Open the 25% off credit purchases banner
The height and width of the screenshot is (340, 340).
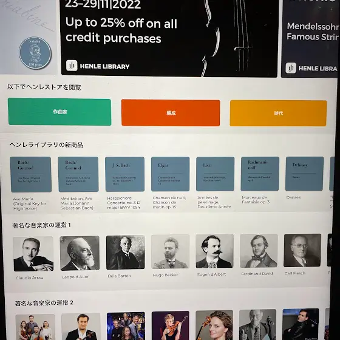pyautogui.click(x=169, y=38)
